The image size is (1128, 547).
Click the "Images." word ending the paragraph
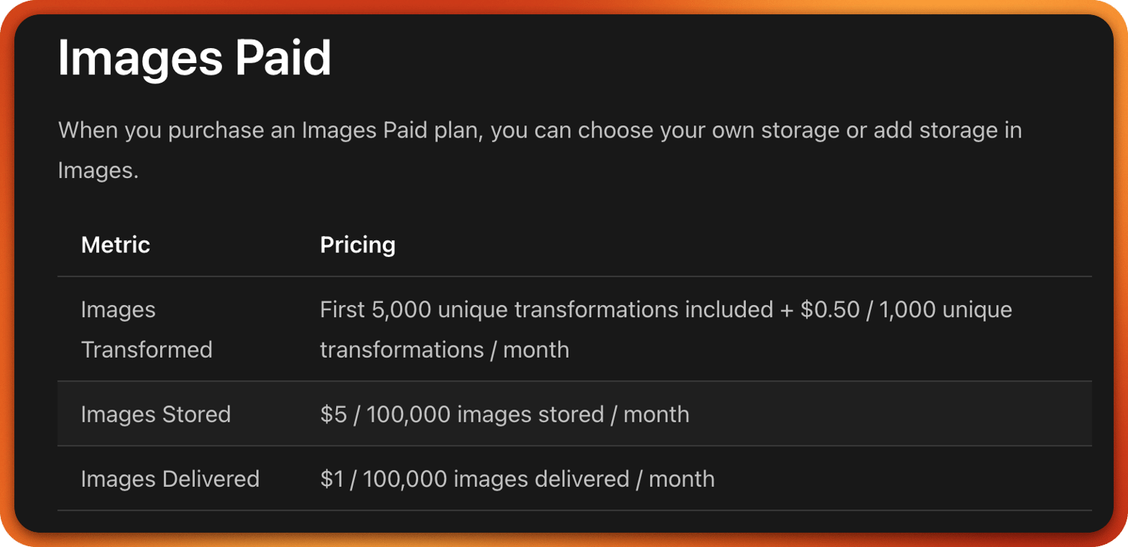tap(98, 171)
